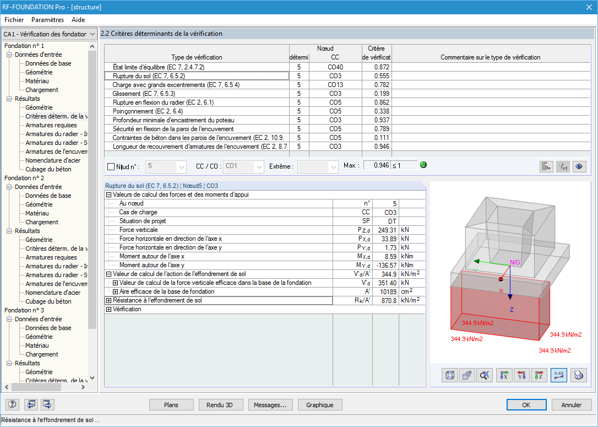Collapse Valeurs de calcul des forces section
The width and height of the screenshot is (598, 427).
[108, 194]
